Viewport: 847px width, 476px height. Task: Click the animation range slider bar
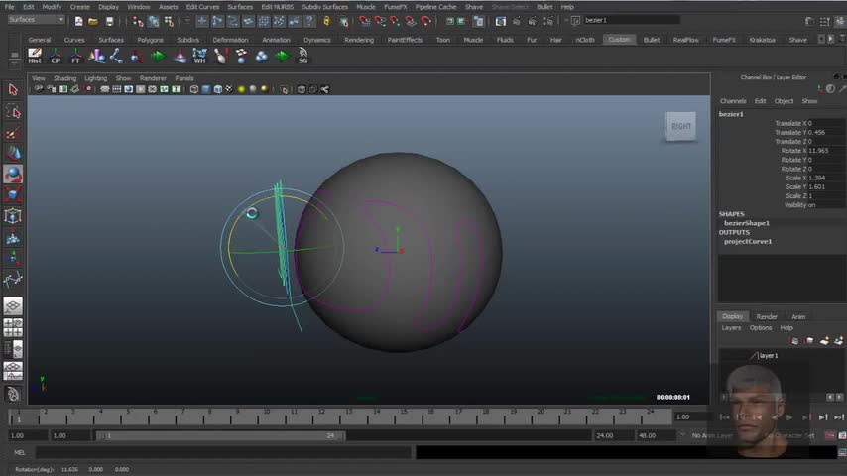(x=218, y=435)
